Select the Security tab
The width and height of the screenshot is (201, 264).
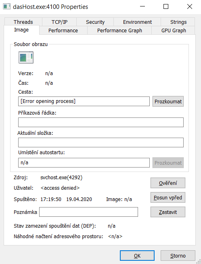pos(95,22)
